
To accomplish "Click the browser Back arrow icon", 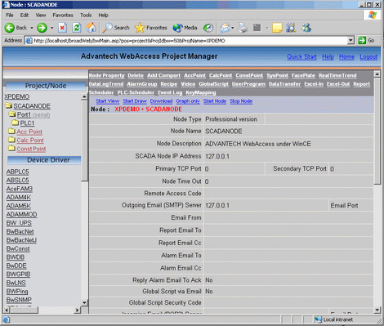I will (x=10, y=28).
